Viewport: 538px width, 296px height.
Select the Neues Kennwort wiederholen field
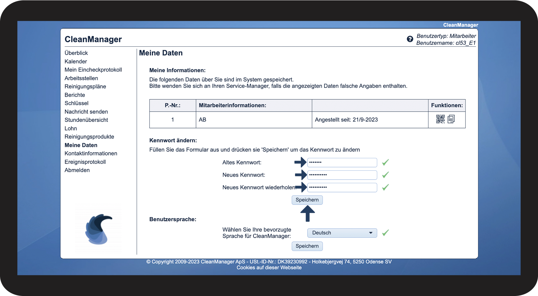click(342, 187)
